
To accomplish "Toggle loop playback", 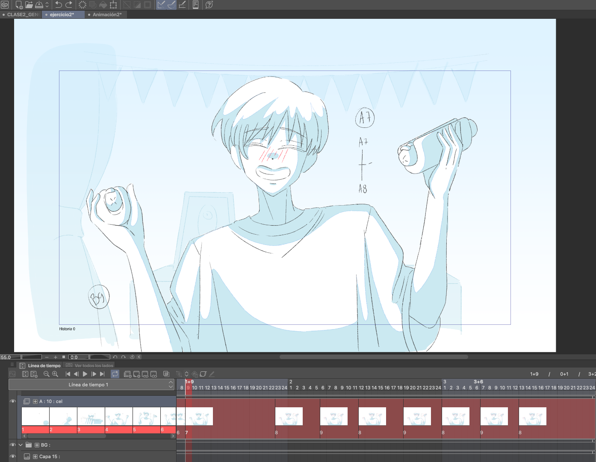I will [115, 374].
